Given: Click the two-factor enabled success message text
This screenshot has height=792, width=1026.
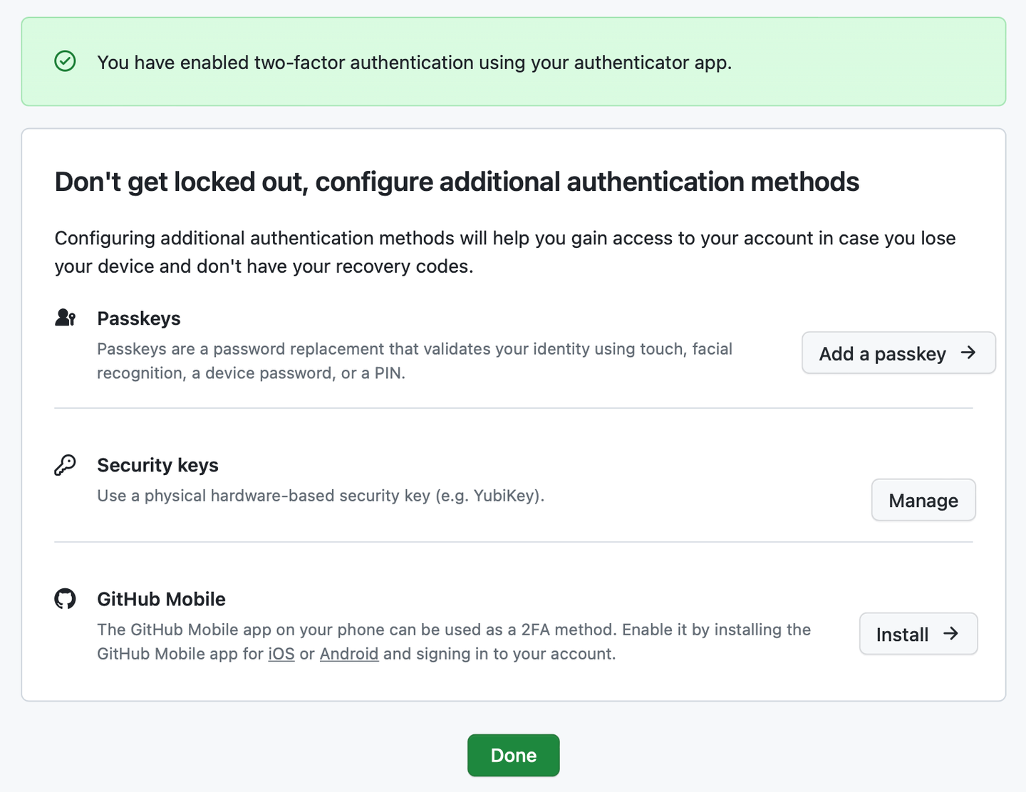Looking at the screenshot, I should point(414,63).
